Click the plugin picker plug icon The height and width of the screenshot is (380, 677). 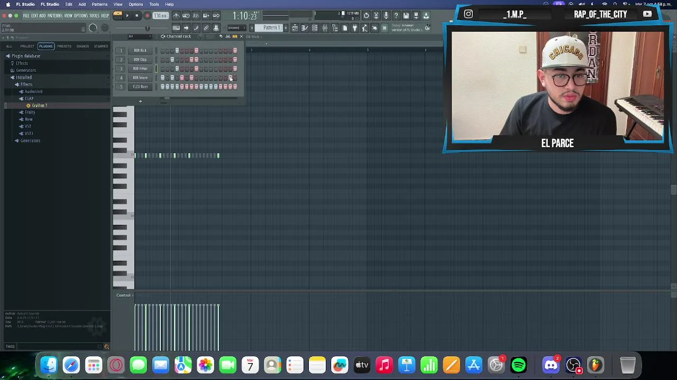click(355, 28)
